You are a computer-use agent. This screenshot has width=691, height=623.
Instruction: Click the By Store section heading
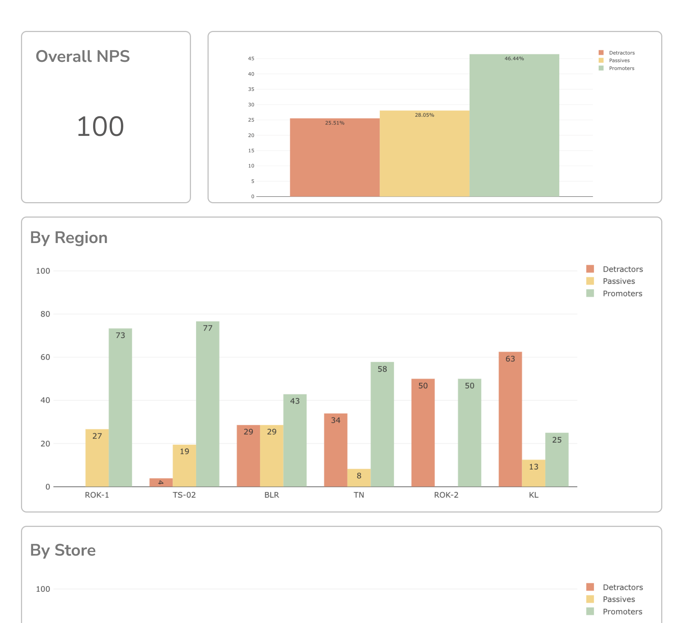63,550
